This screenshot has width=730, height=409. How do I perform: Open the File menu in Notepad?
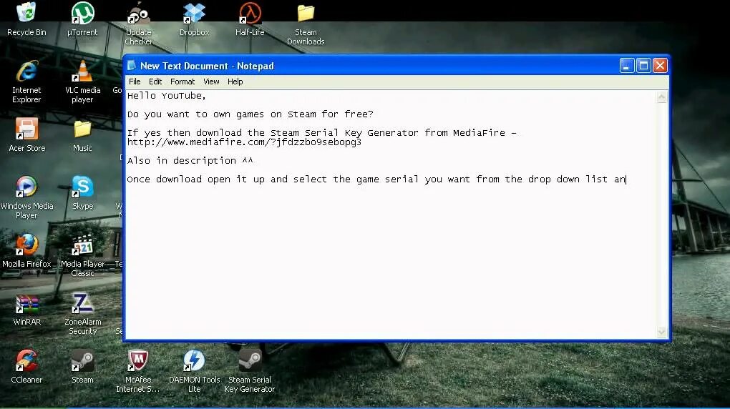135,82
